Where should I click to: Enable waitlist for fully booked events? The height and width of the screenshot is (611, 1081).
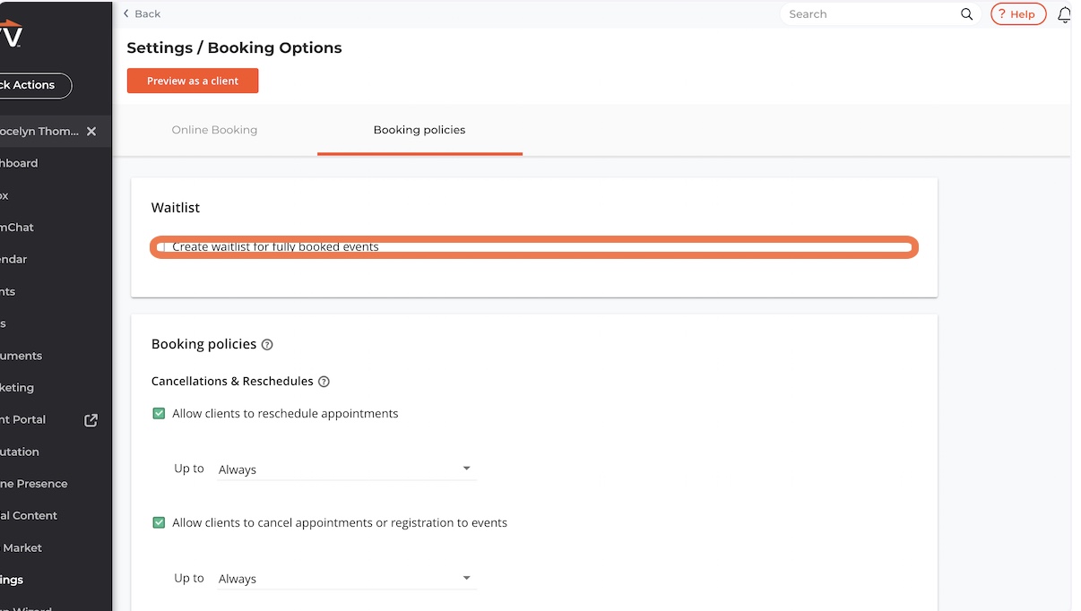pyautogui.click(x=161, y=247)
